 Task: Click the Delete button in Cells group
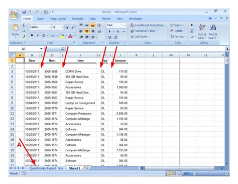point(177,31)
